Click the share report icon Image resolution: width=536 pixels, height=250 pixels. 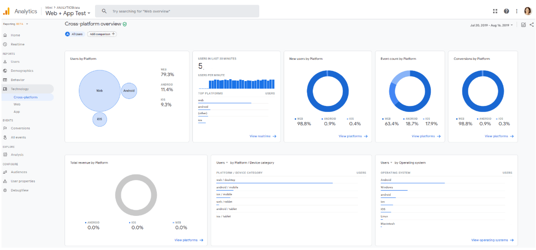pyautogui.click(x=532, y=25)
